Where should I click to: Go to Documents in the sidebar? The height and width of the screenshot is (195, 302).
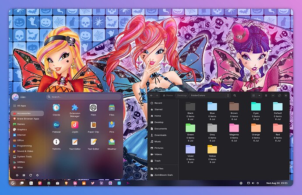click(163, 129)
